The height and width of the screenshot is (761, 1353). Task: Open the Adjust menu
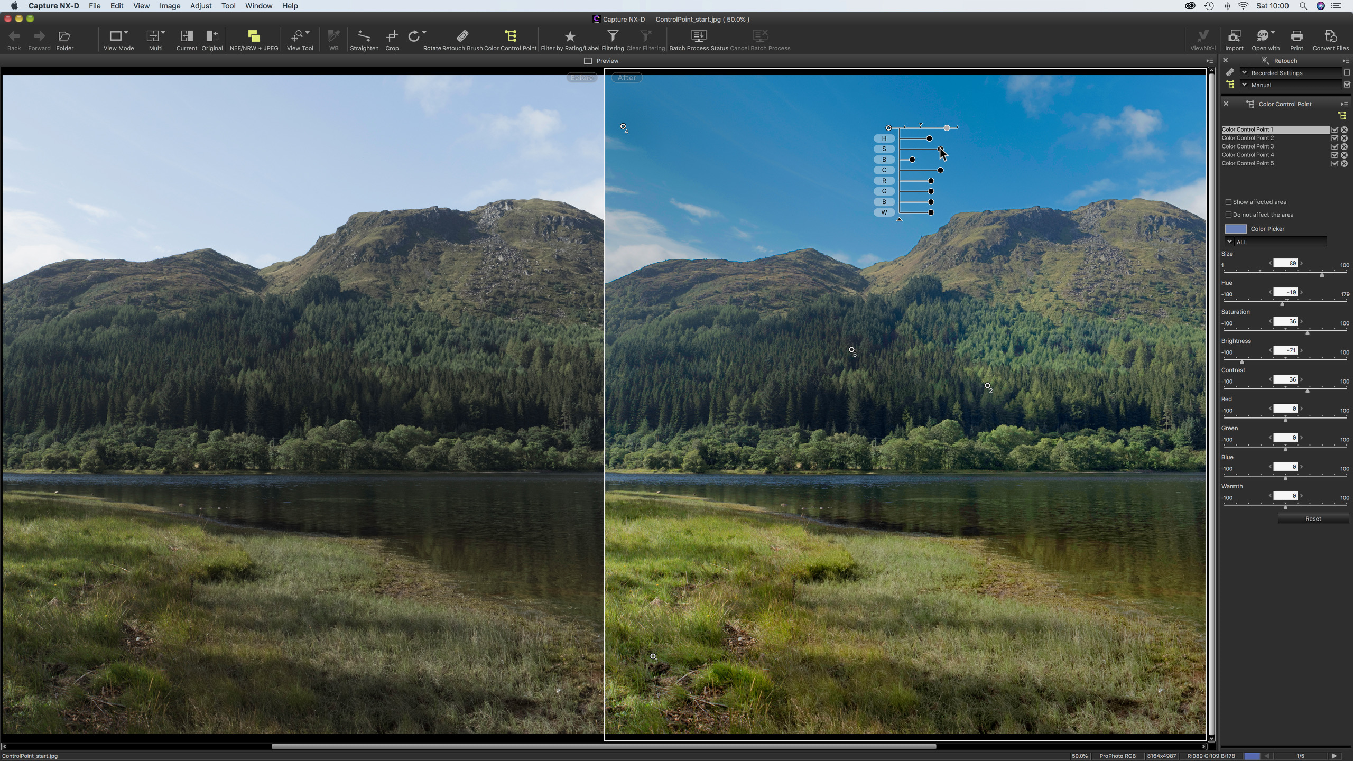click(x=201, y=6)
